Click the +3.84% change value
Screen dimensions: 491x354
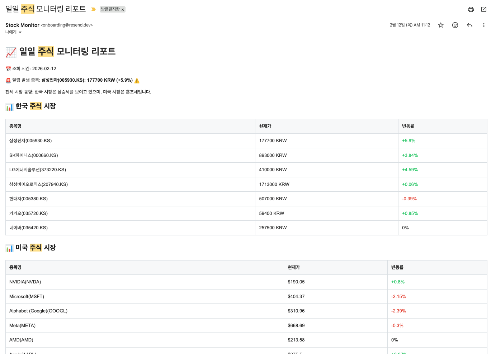(x=410, y=156)
